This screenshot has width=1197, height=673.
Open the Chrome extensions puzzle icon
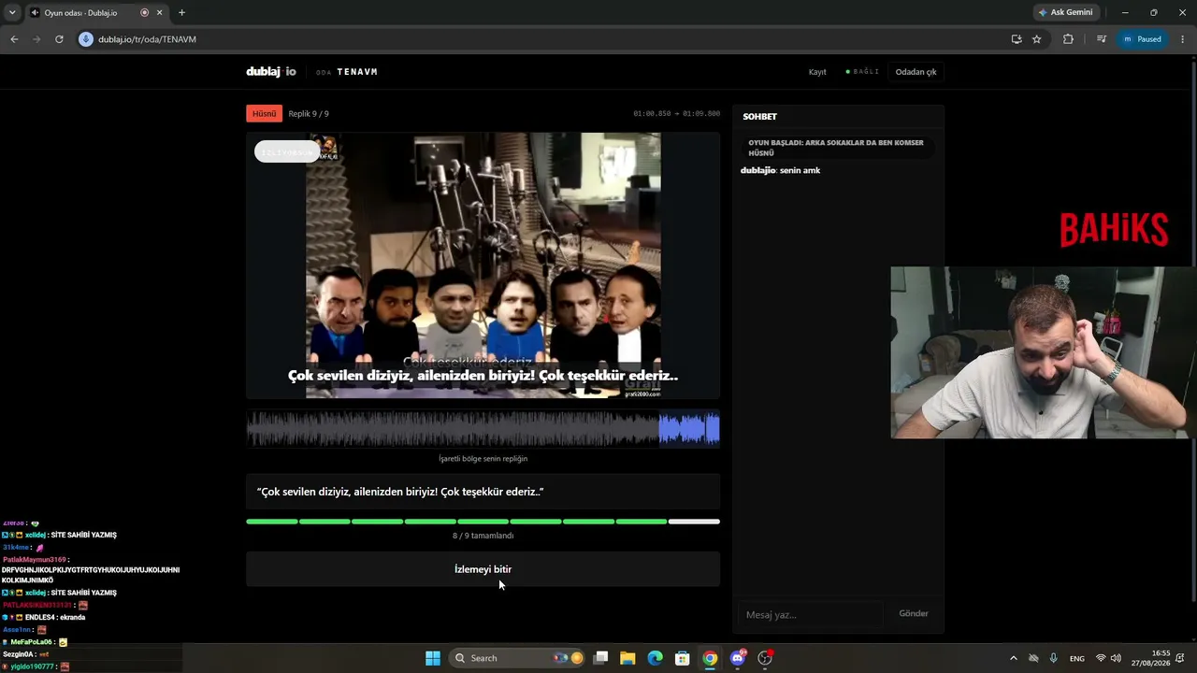click(1068, 39)
